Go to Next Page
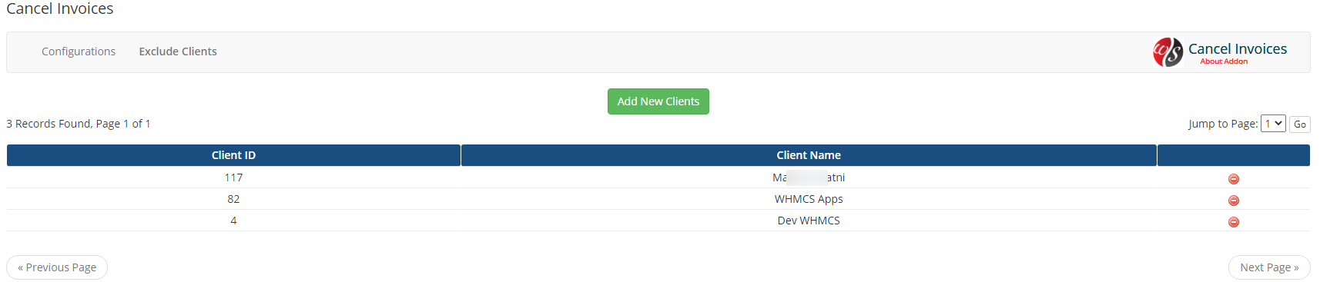Viewport: 1320px width, 282px height. pyautogui.click(x=1269, y=267)
